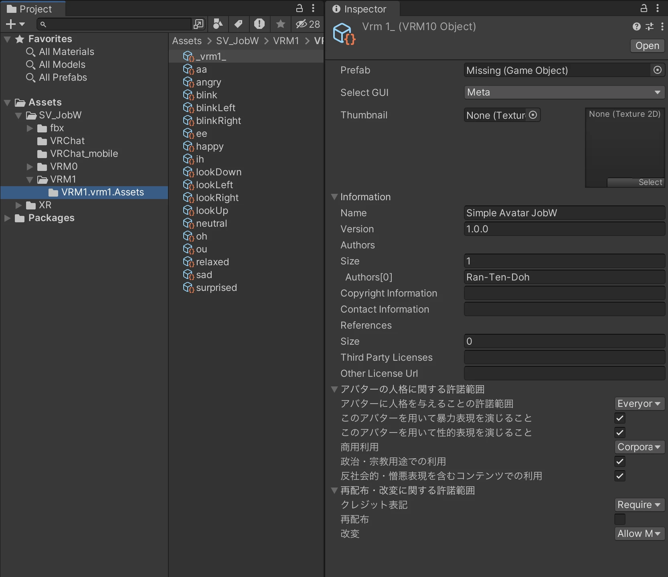
Task: Click the Version field 1.0.0
Action: point(564,229)
